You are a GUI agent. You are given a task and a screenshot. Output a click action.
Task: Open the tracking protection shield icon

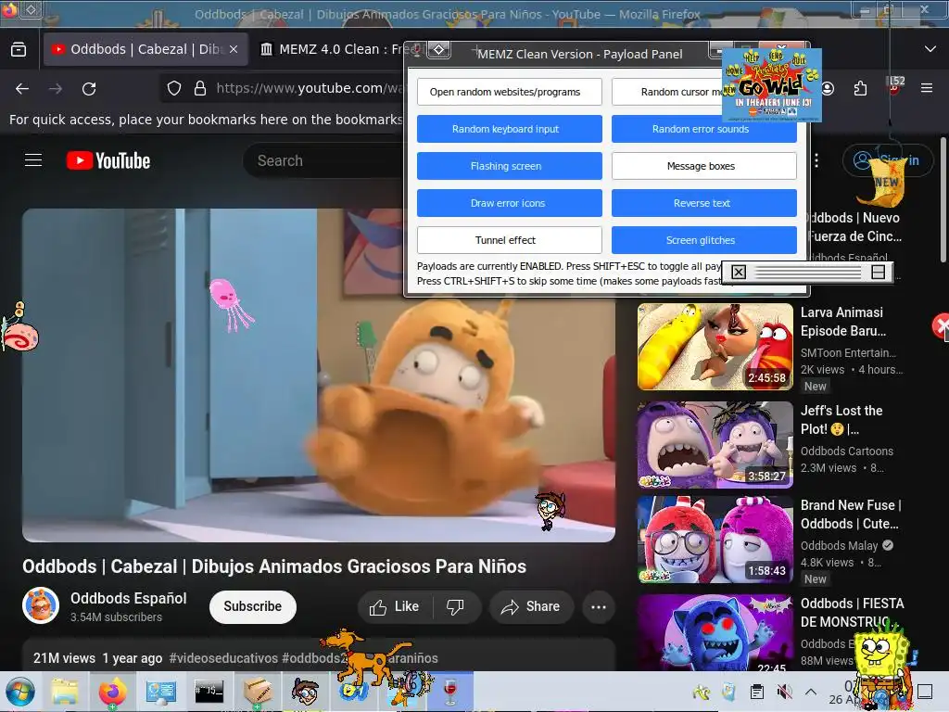[x=174, y=88]
